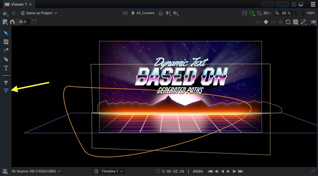Viewport: 318px width, 176px height.
Task: Select the arrow selection tool
Action: point(6,33)
